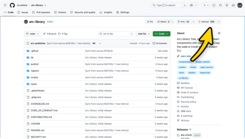
Task: Open the public/r folder
Action: pos(35,64)
